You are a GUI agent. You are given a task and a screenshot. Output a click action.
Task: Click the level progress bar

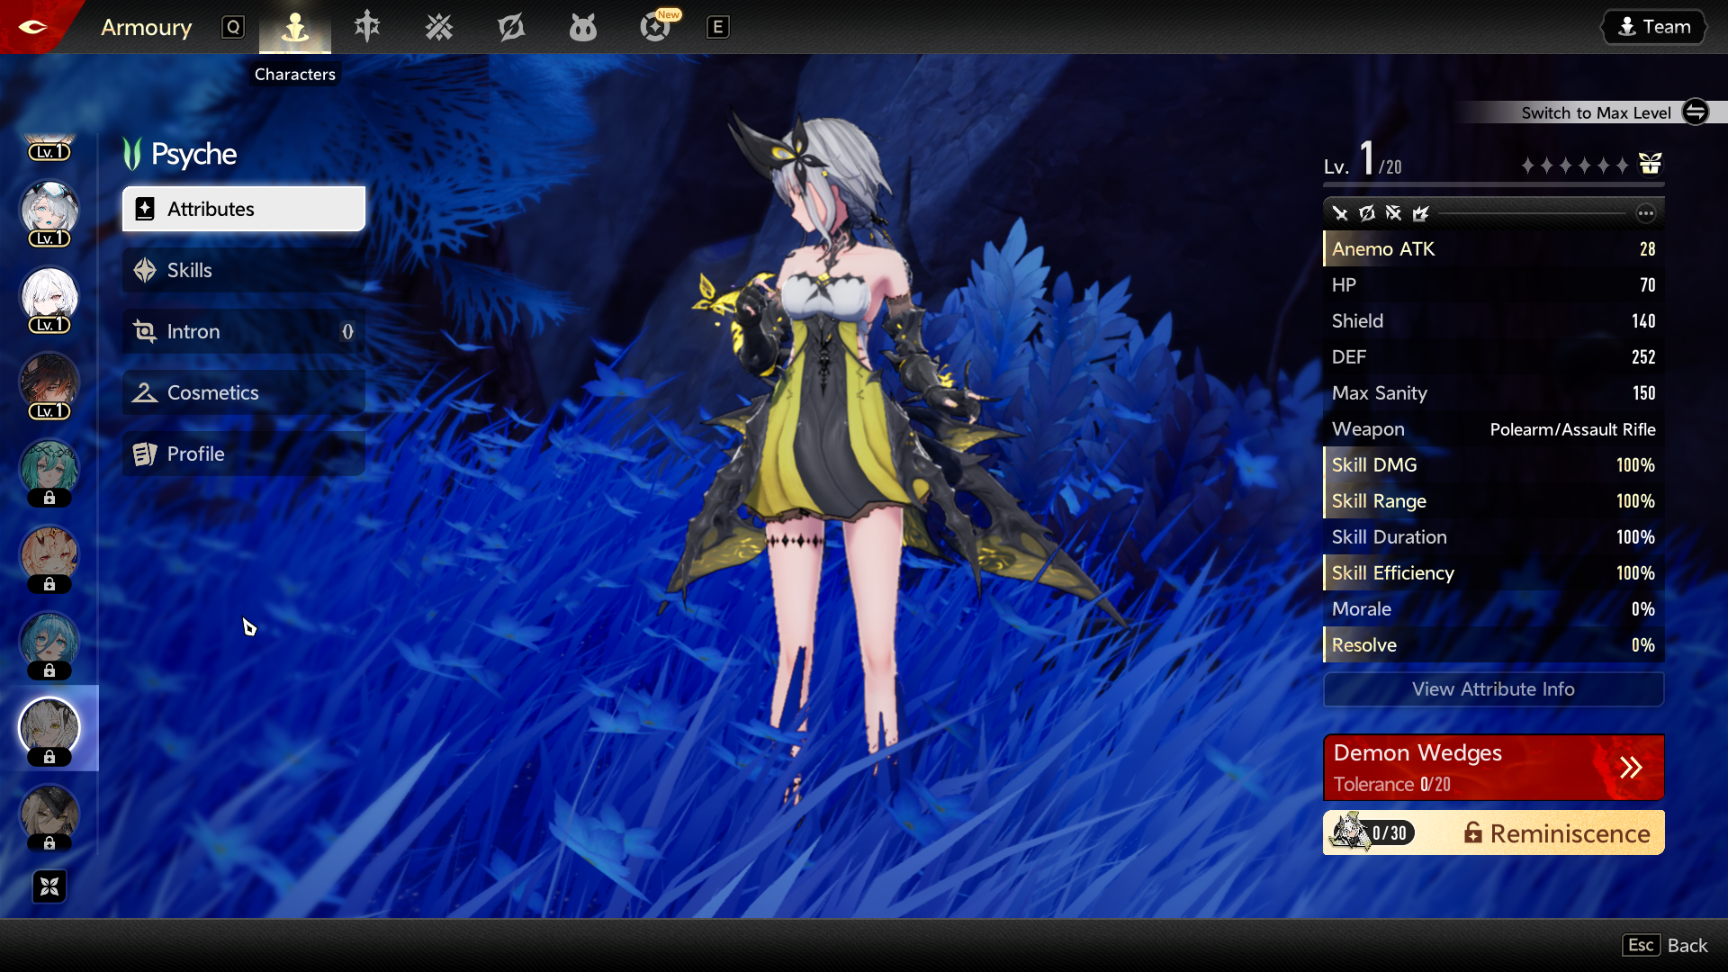(x=1493, y=185)
